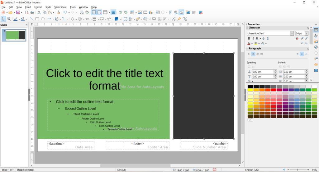Image resolution: width=319 pixels, height=172 pixels.
Task: Click the Center text alignment button
Action: point(253,54)
